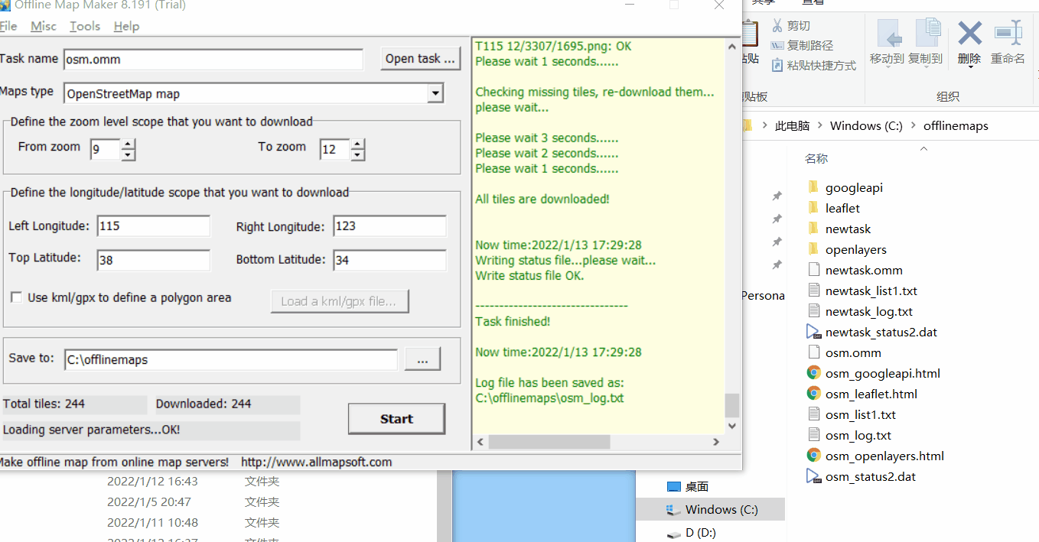Click the Left Longitude field
The image size is (1039, 542).
tap(153, 226)
